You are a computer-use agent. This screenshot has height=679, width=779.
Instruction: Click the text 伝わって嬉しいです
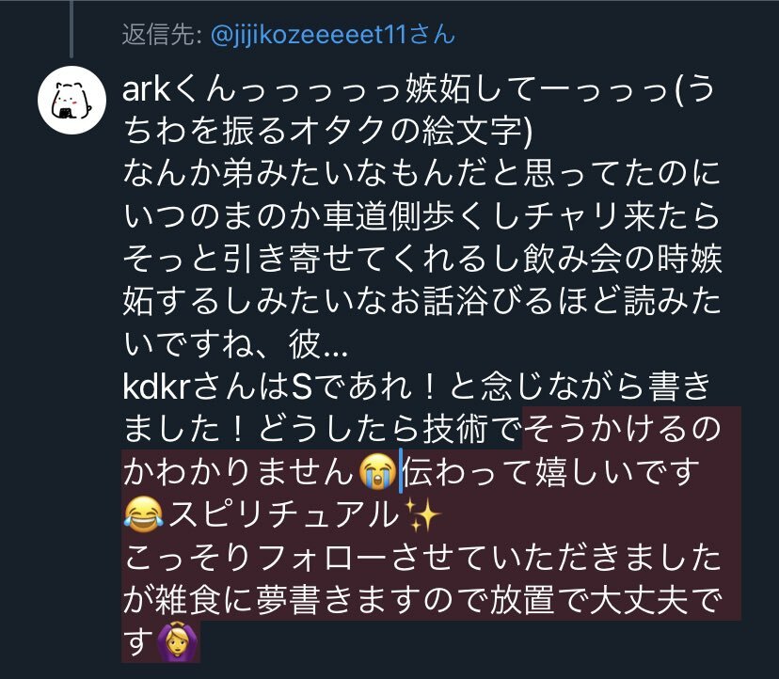point(550,471)
